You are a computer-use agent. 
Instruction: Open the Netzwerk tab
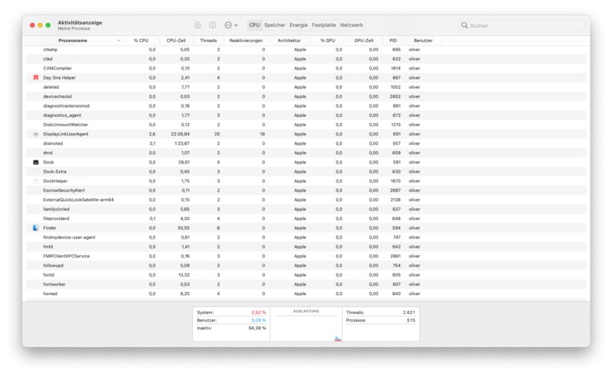click(x=351, y=25)
